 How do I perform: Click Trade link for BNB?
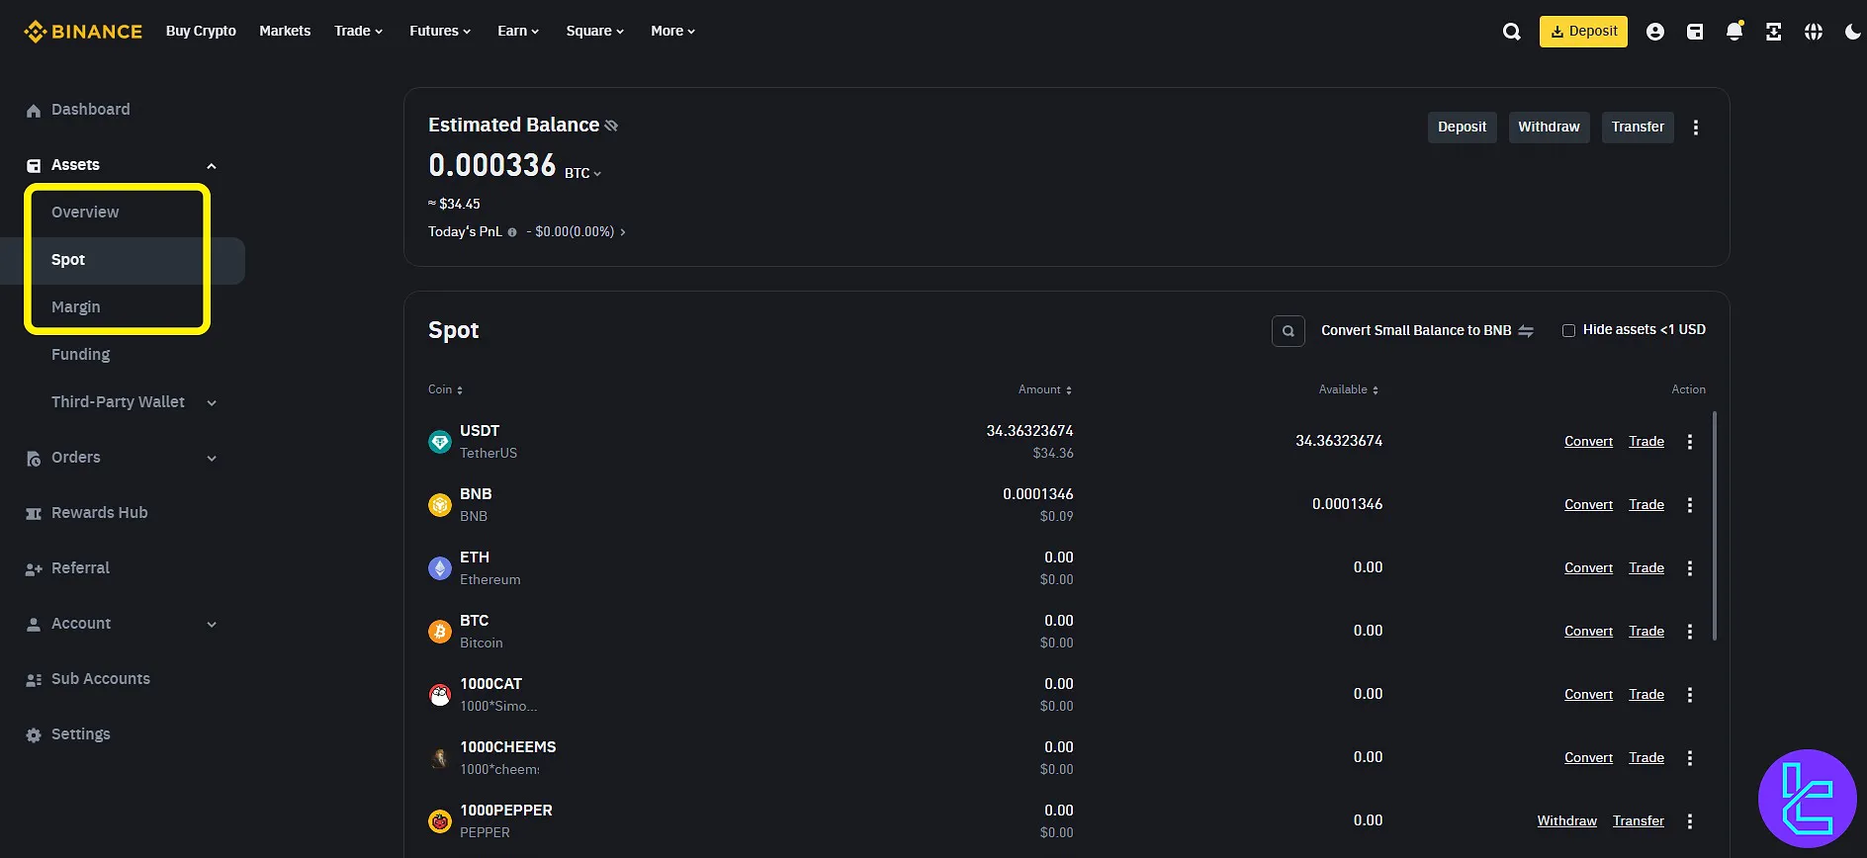point(1646,505)
